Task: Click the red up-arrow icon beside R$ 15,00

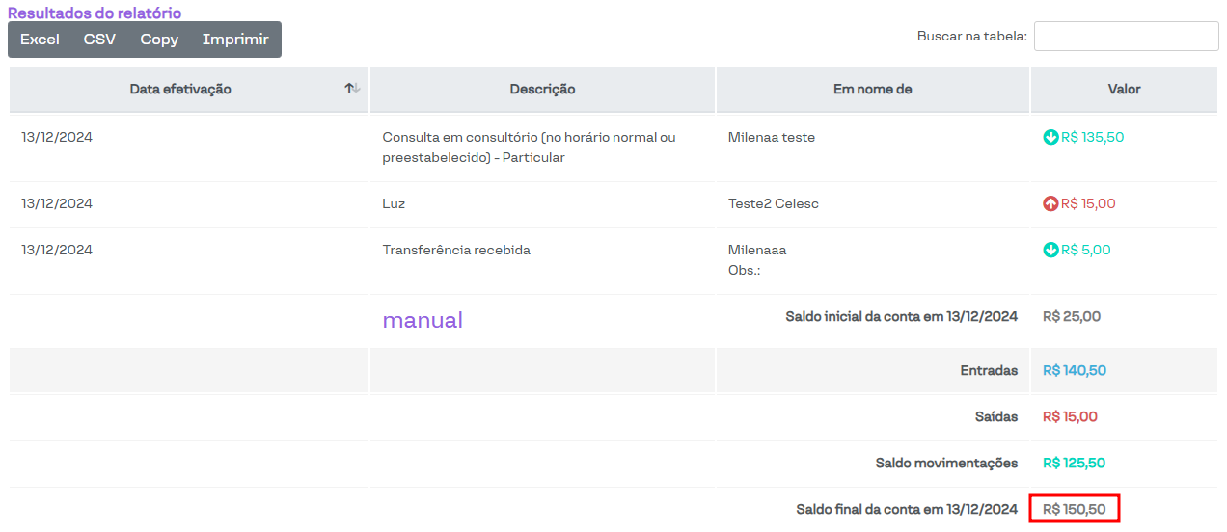Action: 1050,204
